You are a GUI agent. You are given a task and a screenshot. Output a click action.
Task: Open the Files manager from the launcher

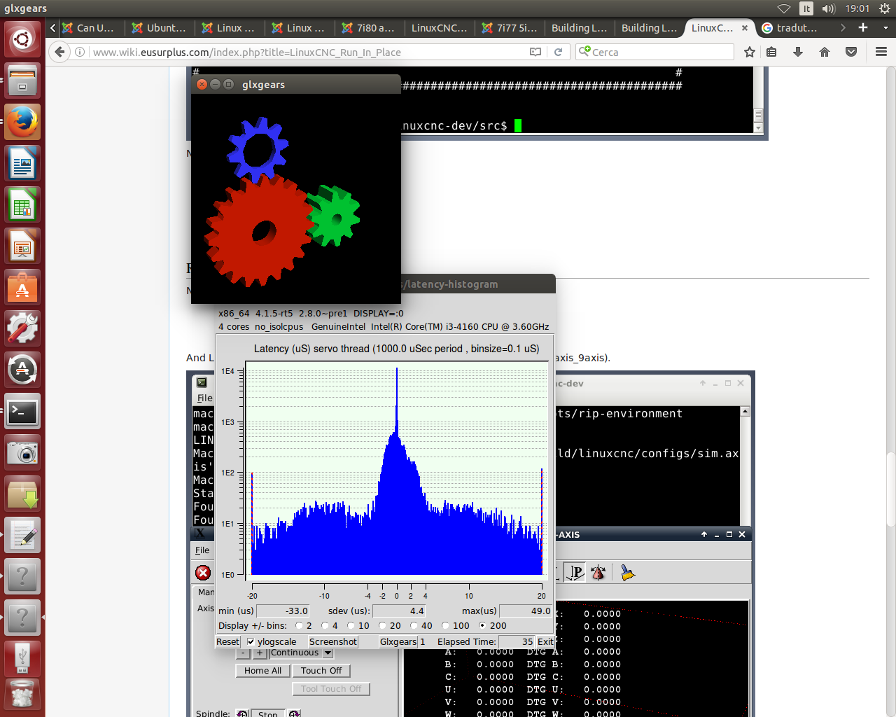pos(22,81)
